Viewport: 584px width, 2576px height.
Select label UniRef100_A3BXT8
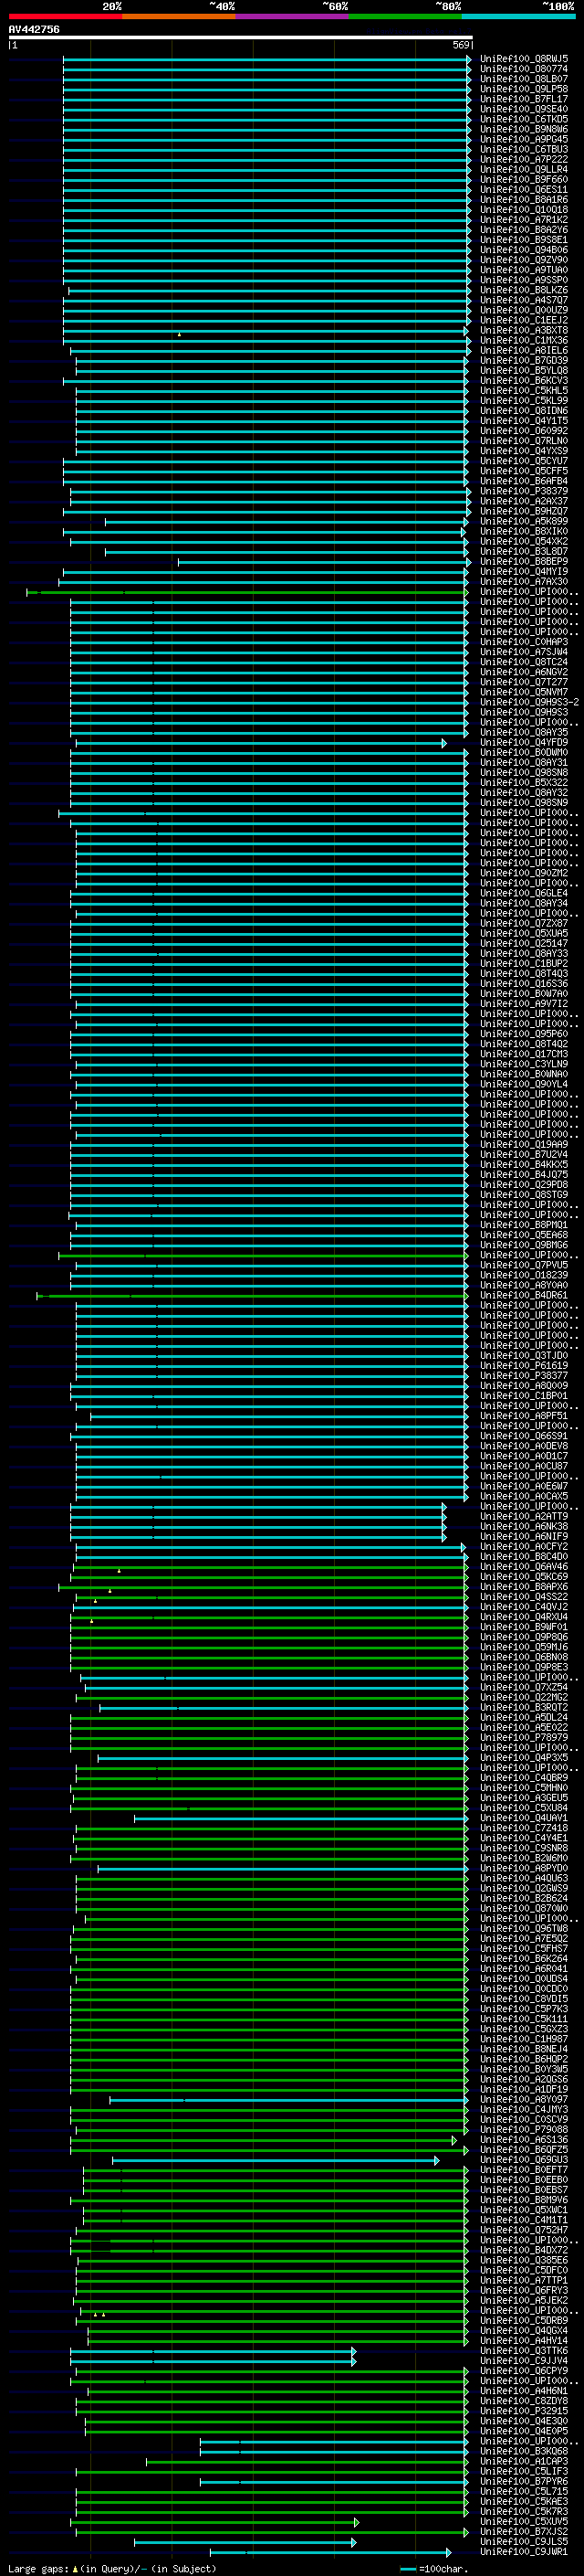(523, 330)
